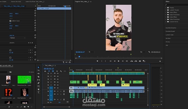Export a frame with camera icon

(140, 61)
